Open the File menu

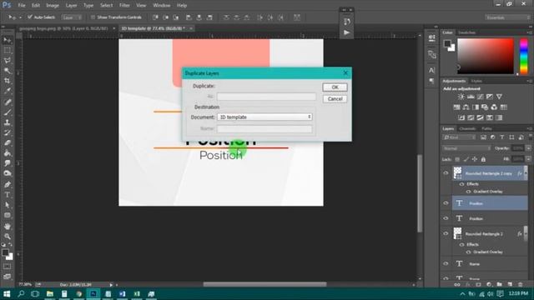(x=22, y=6)
